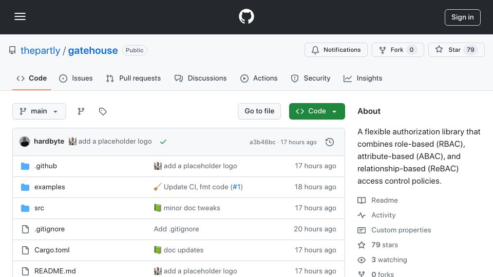Expand the main branch dropdown
The height and width of the screenshot is (277, 493).
click(40, 111)
